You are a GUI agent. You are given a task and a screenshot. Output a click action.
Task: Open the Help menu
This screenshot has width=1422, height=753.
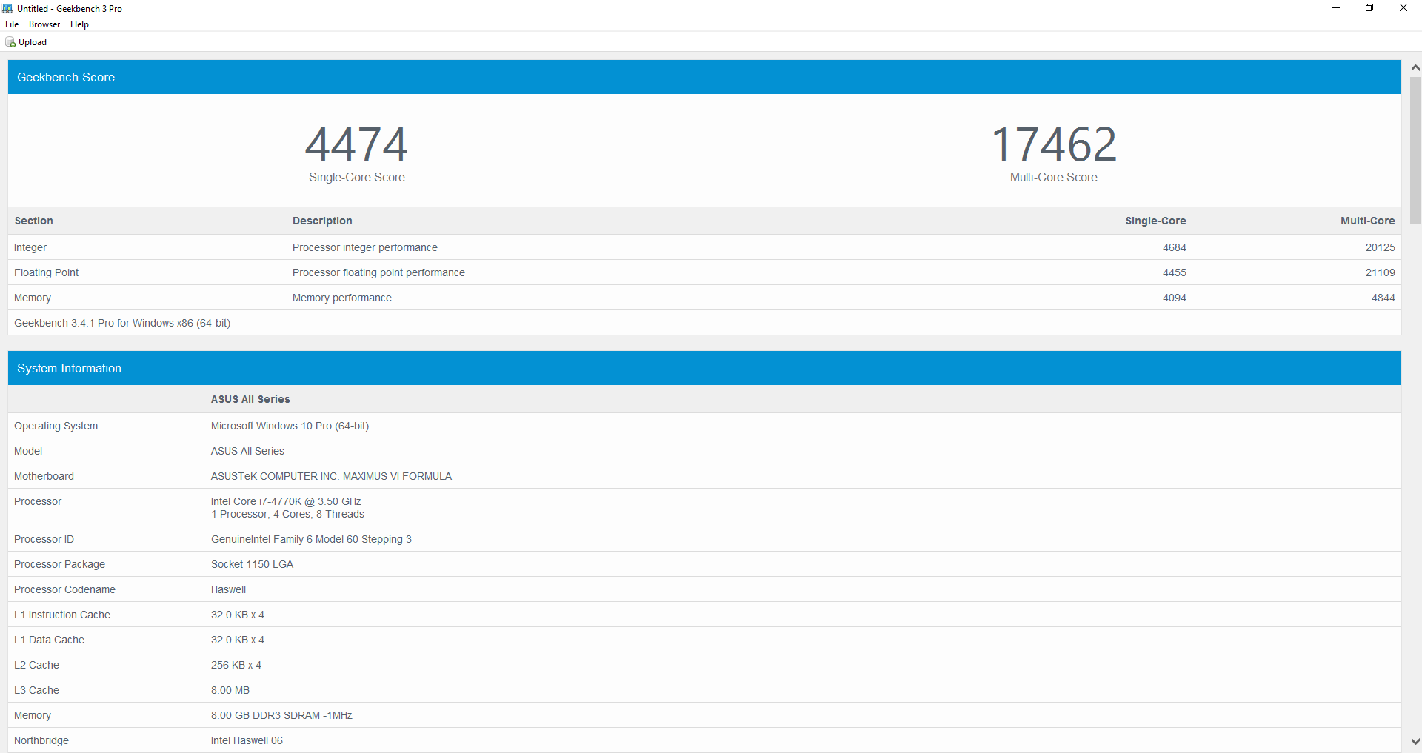point(79,24)
